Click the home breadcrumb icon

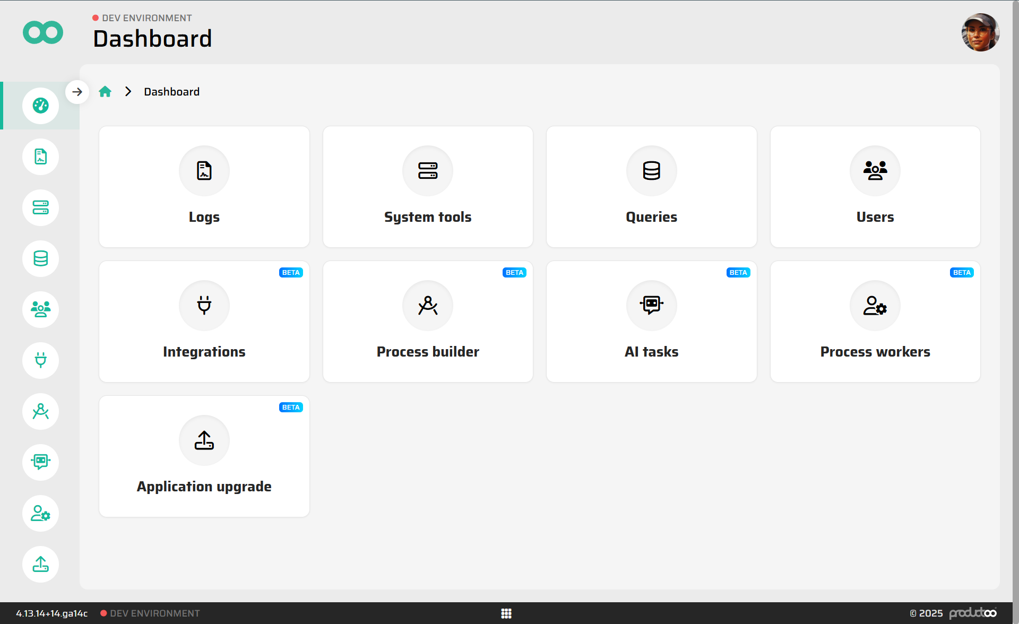105,92
